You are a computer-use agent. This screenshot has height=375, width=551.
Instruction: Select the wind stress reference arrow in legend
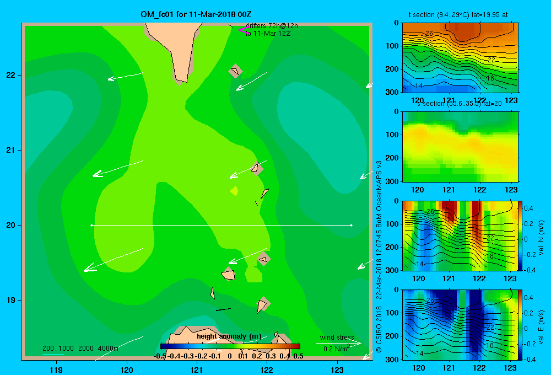click(x=338, y=343)
